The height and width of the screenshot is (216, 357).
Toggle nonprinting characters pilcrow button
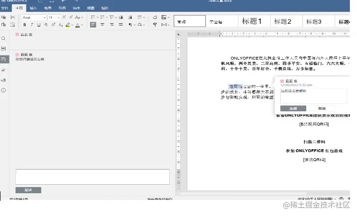130,25
